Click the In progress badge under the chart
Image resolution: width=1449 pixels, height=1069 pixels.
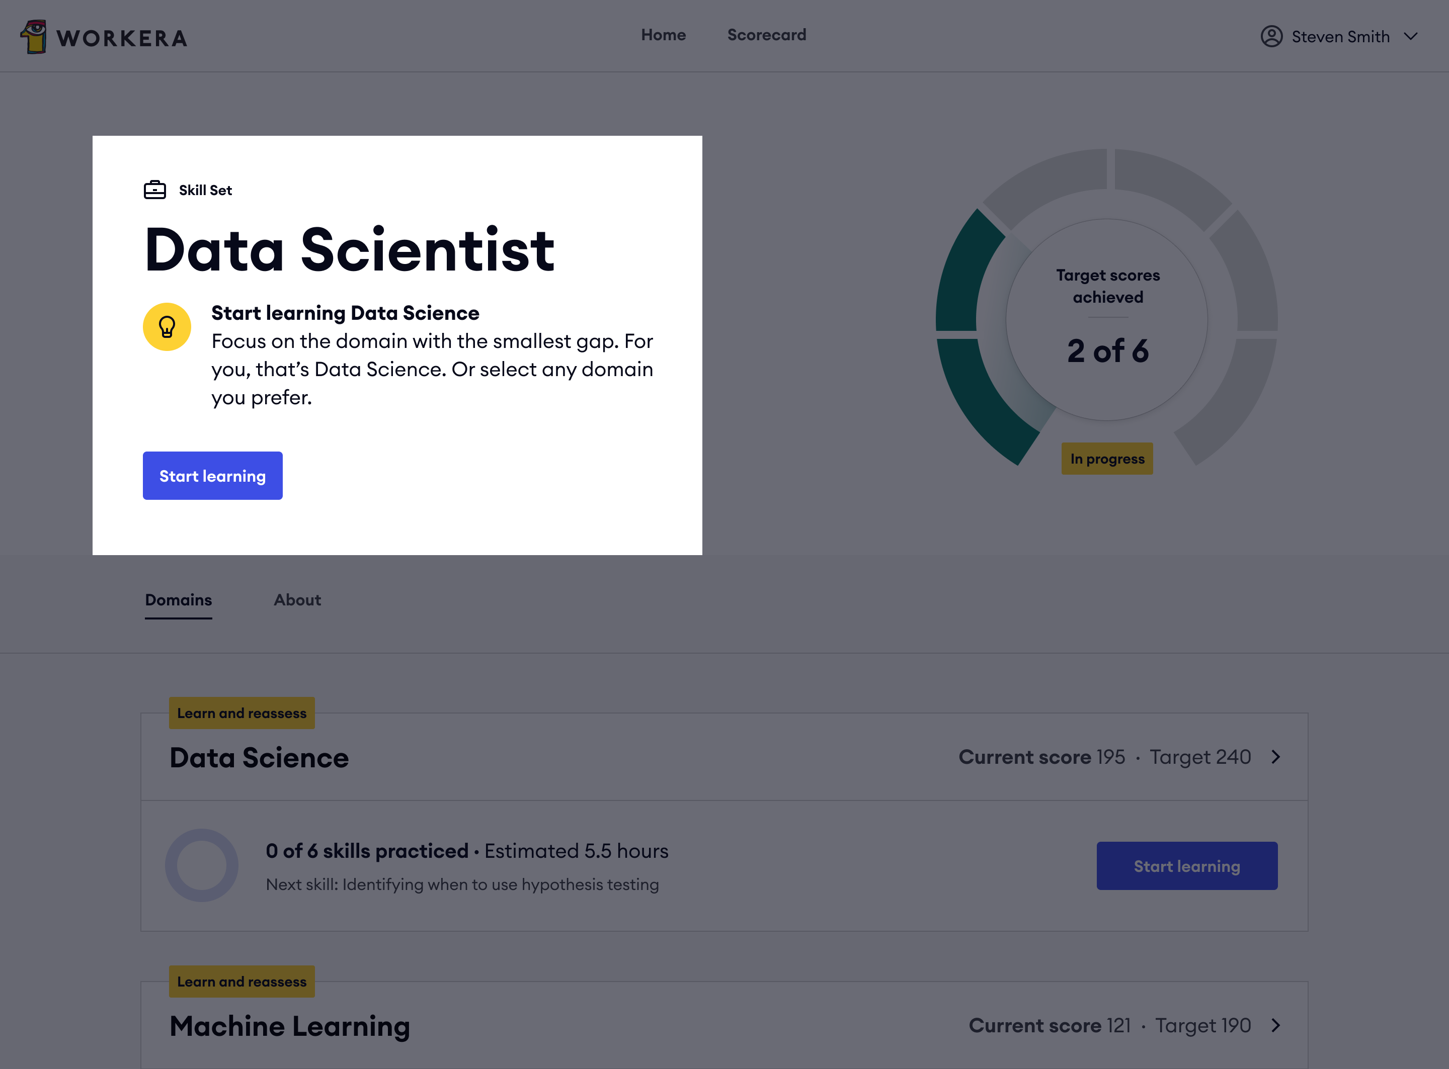1106,459
